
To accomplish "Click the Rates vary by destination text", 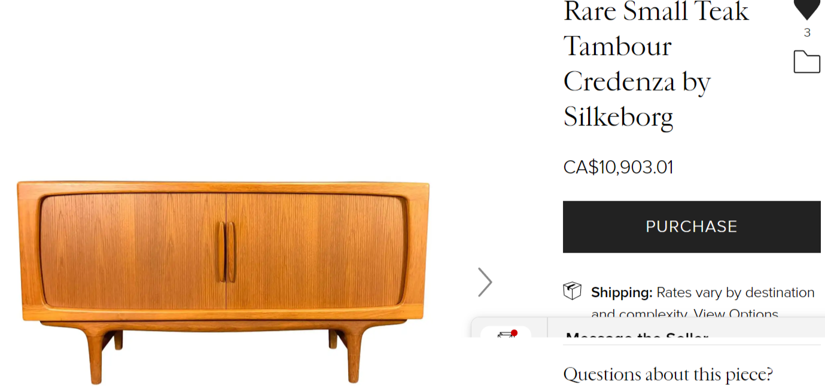I will click(x=736, y=293).
